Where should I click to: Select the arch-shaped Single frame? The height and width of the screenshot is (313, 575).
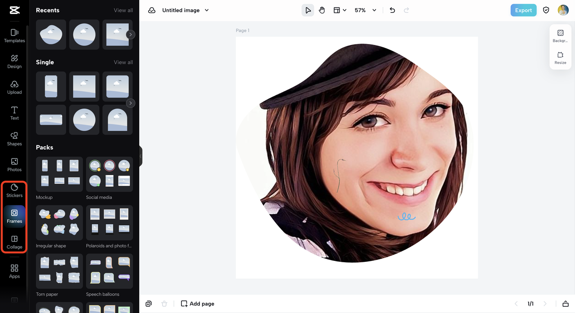tap(117, 120)
